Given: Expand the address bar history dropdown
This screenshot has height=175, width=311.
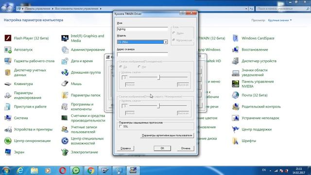Looking at the screenshot, I should (x=246, y=9).
